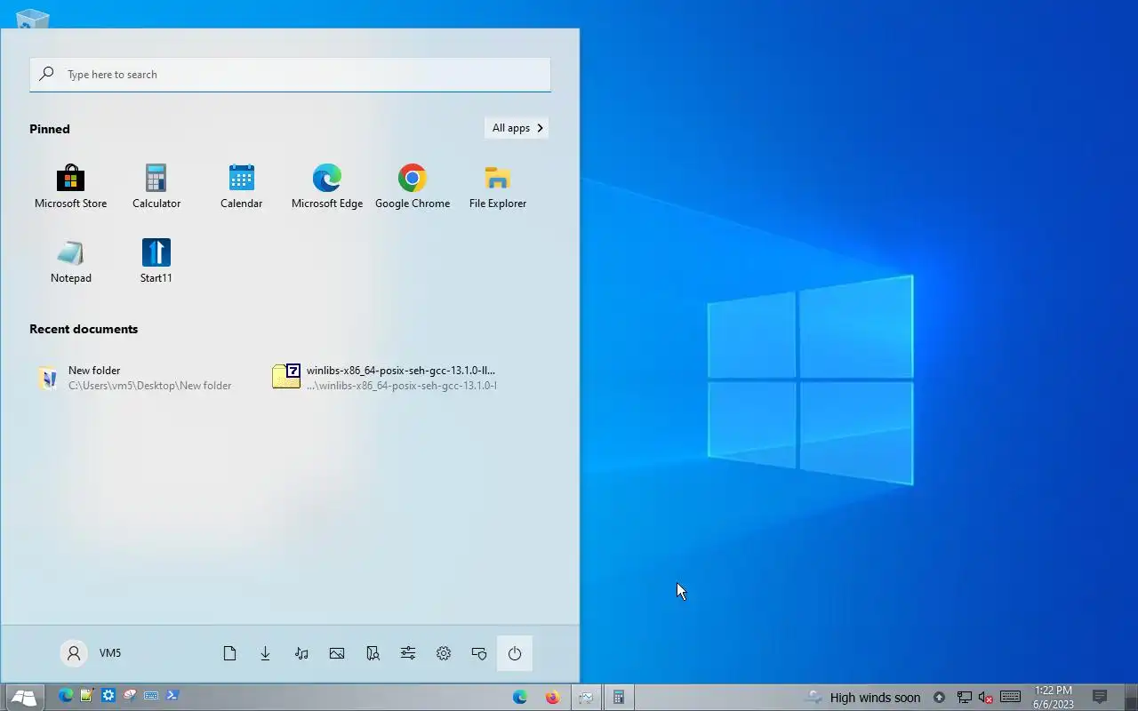
Task: Open the on-screen keyboard quick launch icon
Action: (x=151, y=696)
